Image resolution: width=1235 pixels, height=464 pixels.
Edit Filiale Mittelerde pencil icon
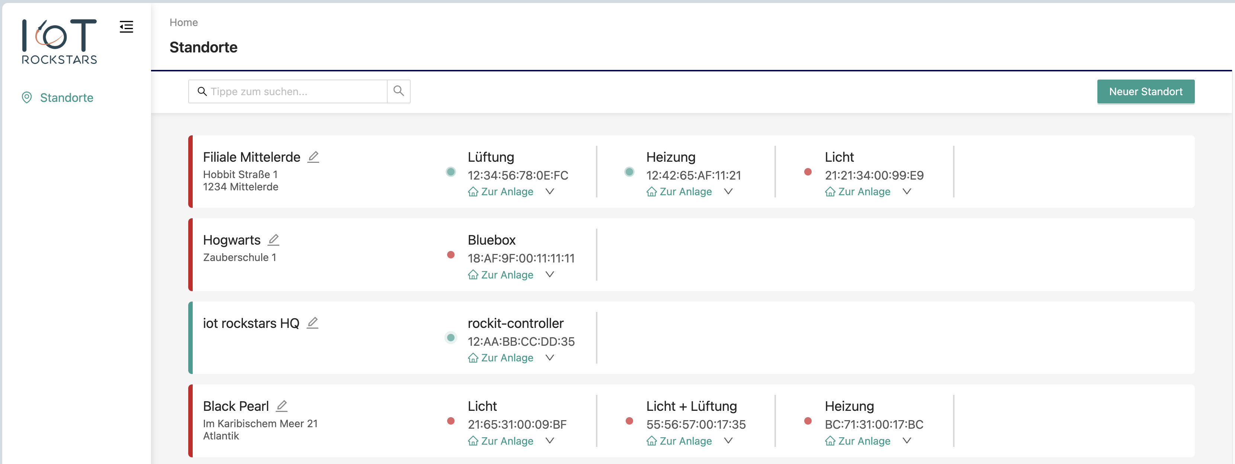click(x=313, y=157)
